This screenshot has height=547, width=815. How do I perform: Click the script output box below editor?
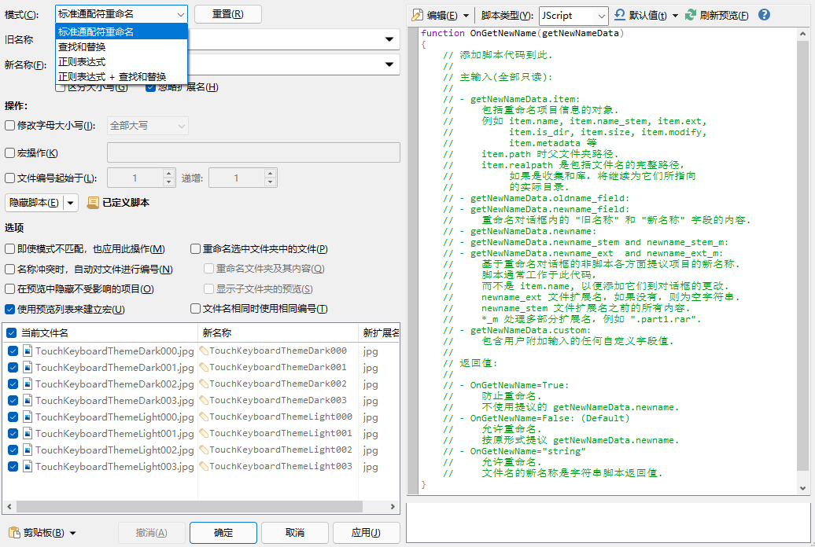pos(608,523)
